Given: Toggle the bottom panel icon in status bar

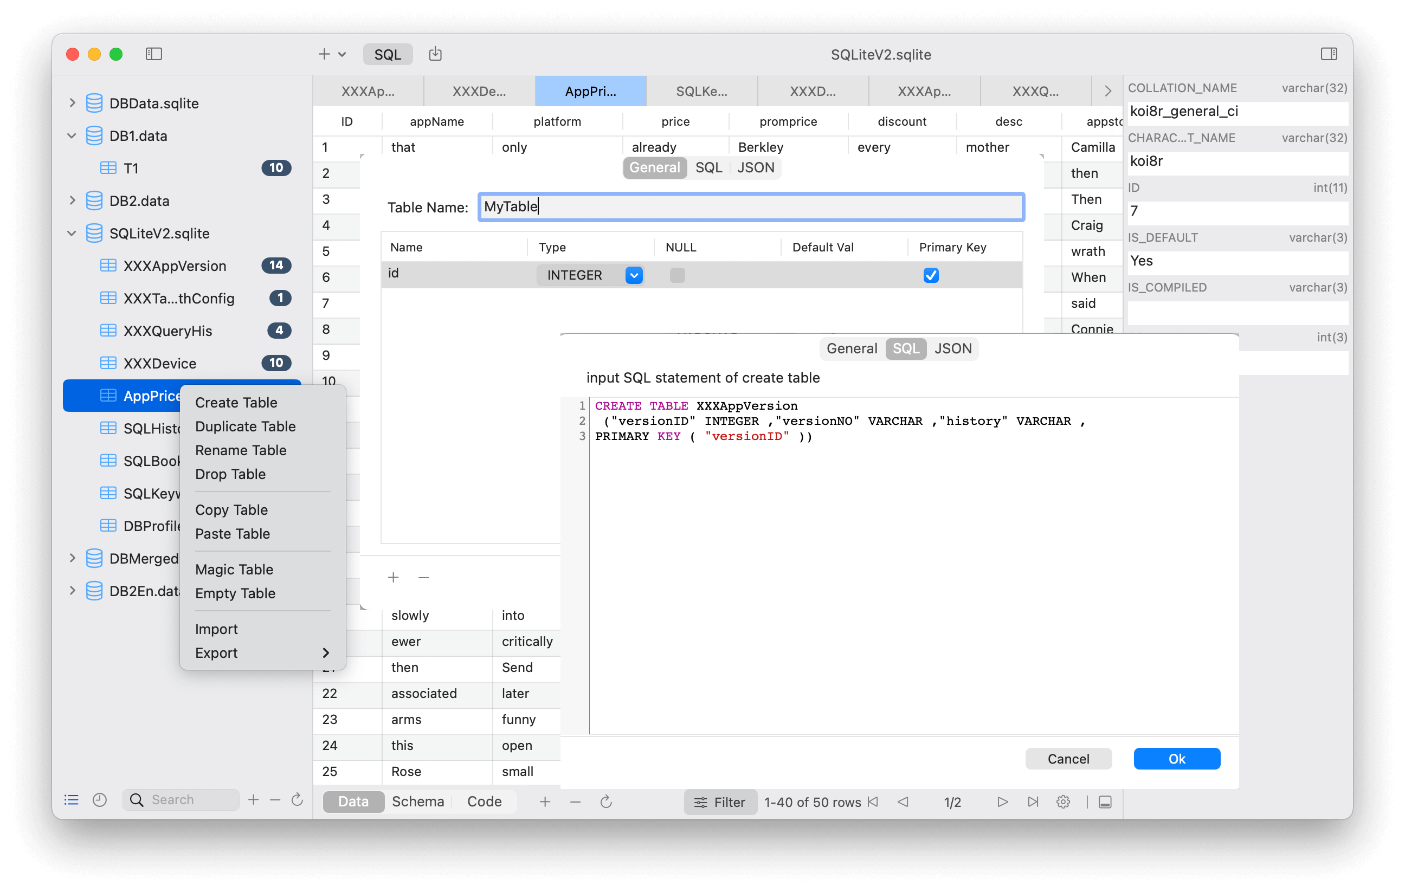Looking at the screenshot, I should (x=1105, y=801).
